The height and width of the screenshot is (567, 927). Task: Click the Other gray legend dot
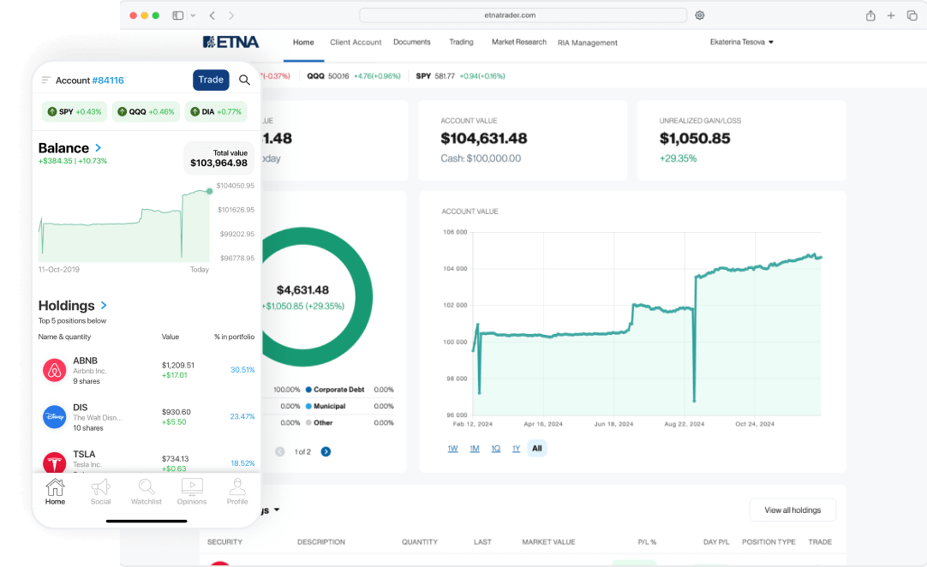[308, 423]
